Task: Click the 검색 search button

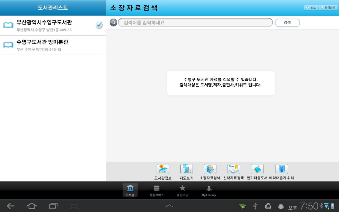Action: pyautogui.click(x=287, y=23)
